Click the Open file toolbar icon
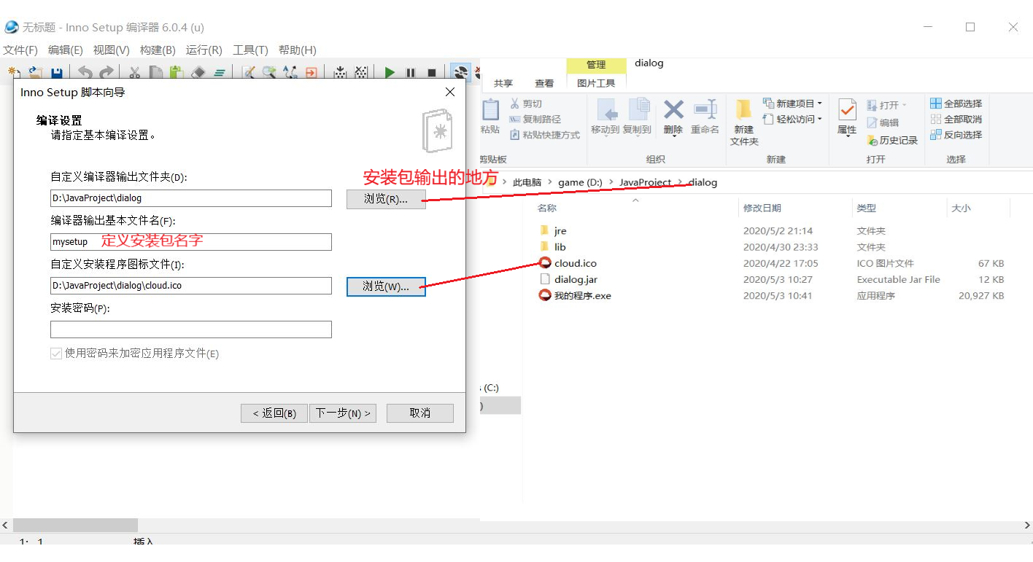This screenshot has width=1033, height=562. 35,72
